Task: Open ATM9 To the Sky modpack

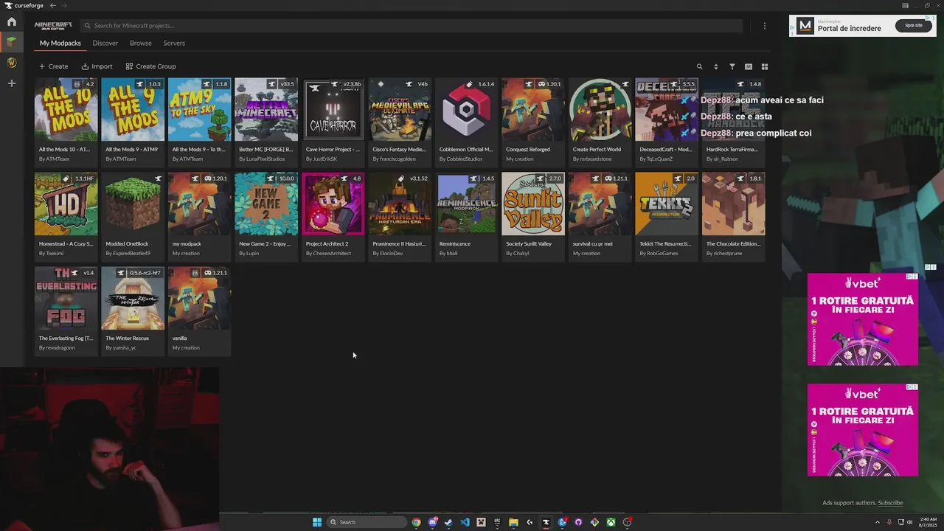Action: click(200, 122)
